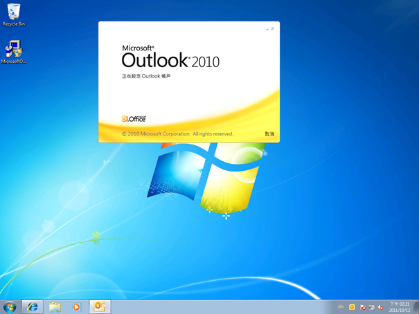Open Windows Explorer folder taskbar icon
419x314 pixels.
(x=55, y=307)
